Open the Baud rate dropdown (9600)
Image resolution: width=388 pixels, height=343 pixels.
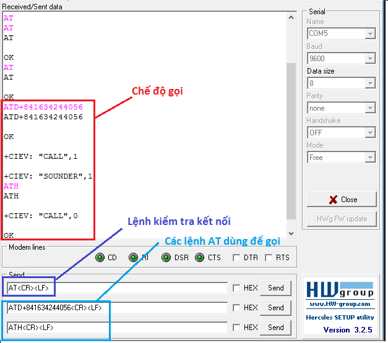(x=370, y=59)
